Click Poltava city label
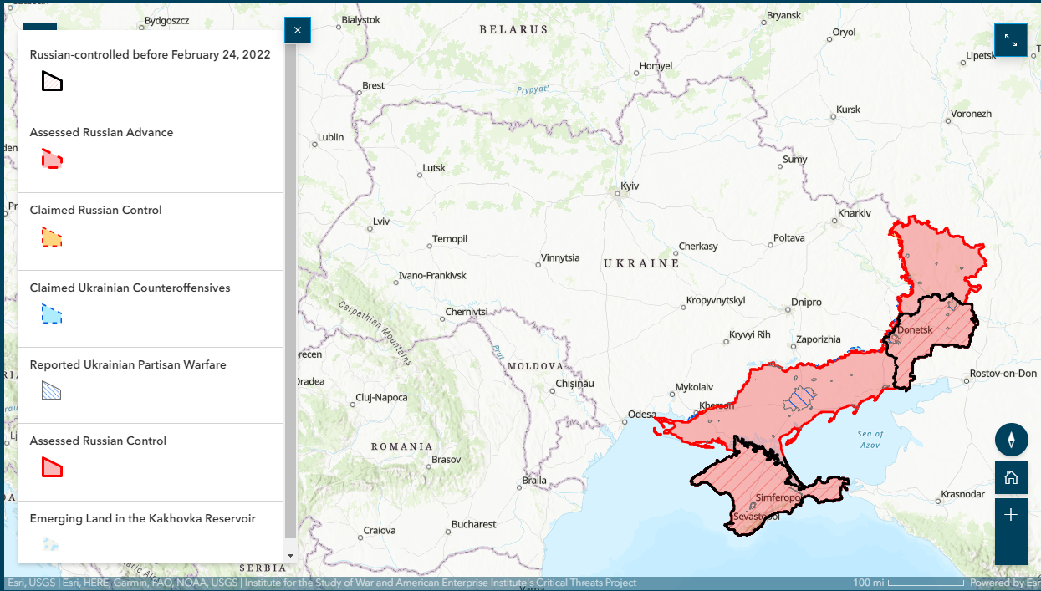Viewport: 1041px width, 591px height. point(789,237)
